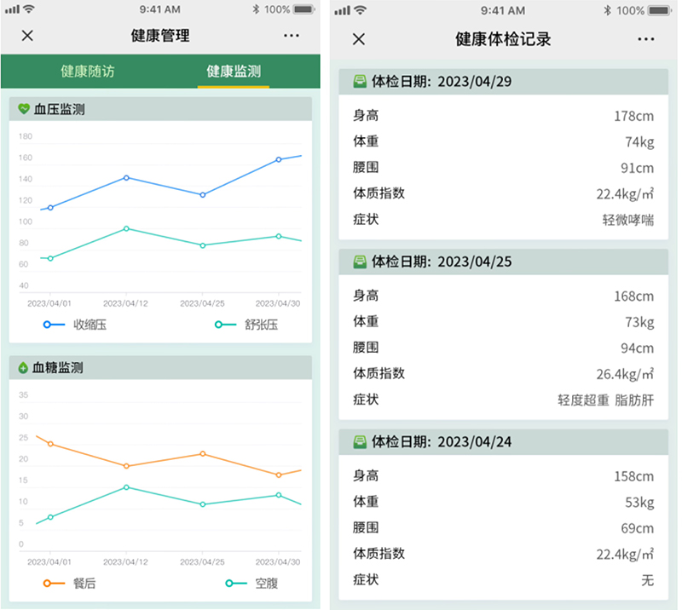Viewport: 682px width, 610px height.
Task: Close the 健康管理 page with X icon
Action: tap(27, 36)
